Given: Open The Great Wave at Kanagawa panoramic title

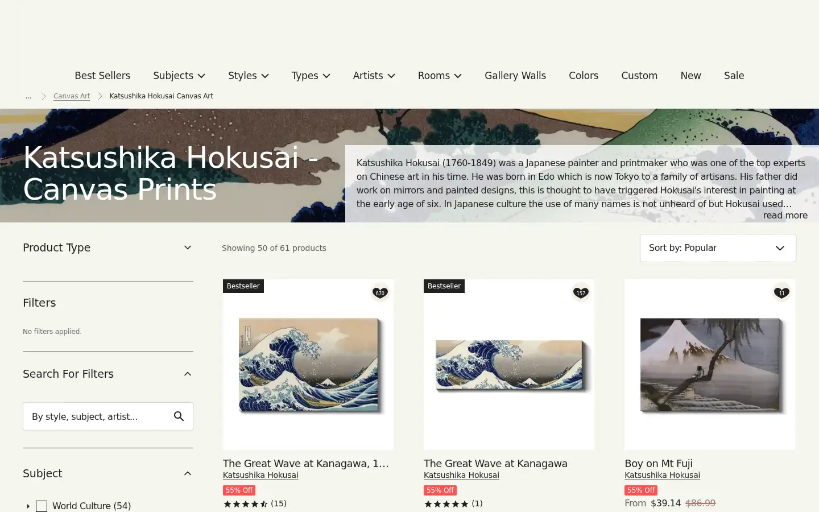Looking at the screenshot, I should [495, 464].
